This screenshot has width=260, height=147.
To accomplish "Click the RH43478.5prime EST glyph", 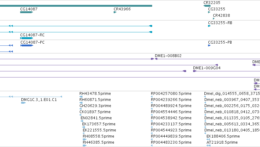I will click(x=81, y=97).
